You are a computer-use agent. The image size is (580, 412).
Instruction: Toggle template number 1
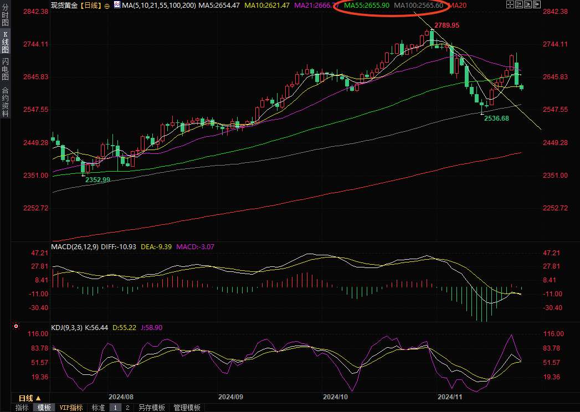click(115, 408)
